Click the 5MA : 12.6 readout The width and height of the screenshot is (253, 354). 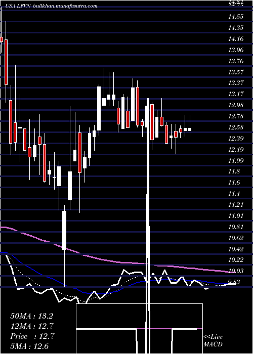29,346
